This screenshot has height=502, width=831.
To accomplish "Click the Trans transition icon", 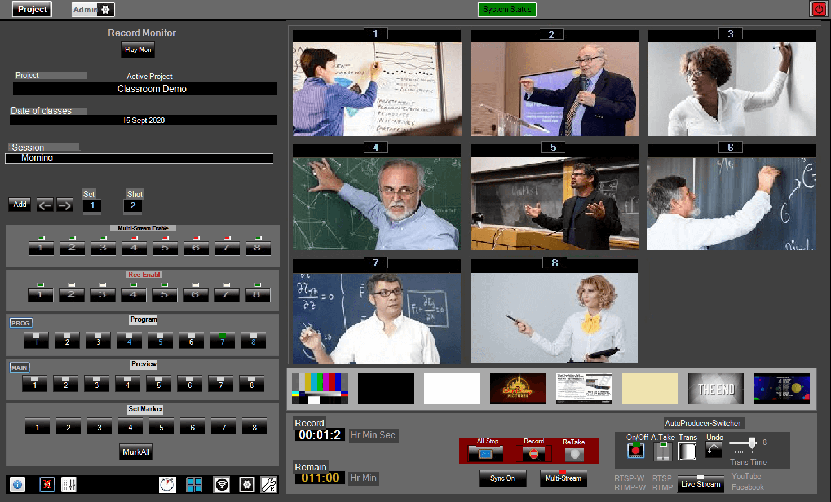I will 687,451.
